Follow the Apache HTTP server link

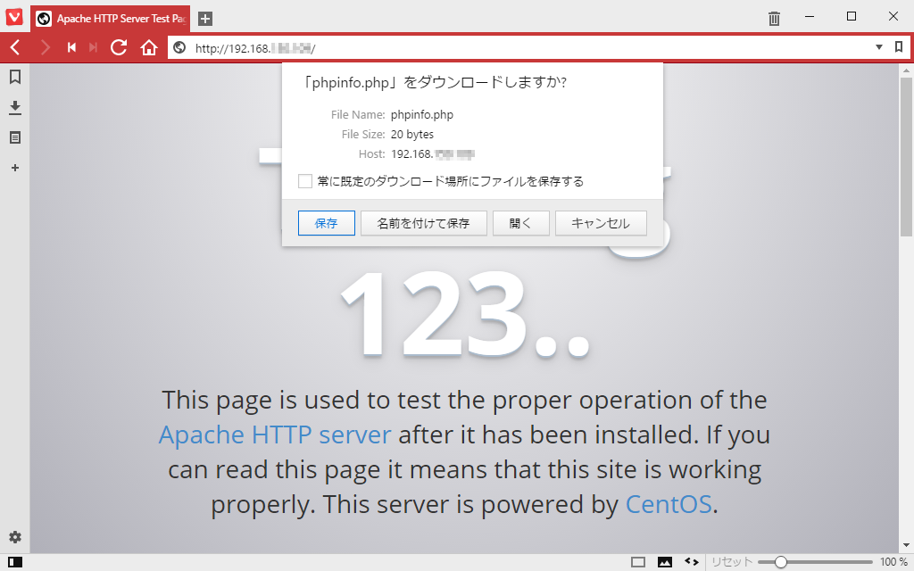click(275, 435)
